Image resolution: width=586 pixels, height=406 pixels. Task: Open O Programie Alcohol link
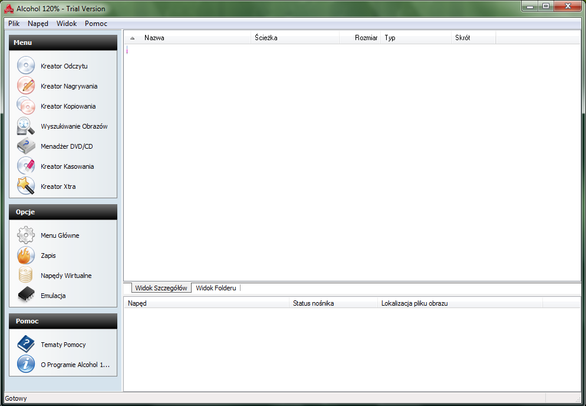coord(75,365)
